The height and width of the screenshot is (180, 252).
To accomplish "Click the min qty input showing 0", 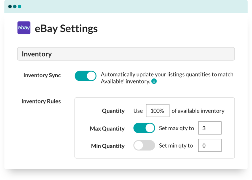I will [210, 145].
